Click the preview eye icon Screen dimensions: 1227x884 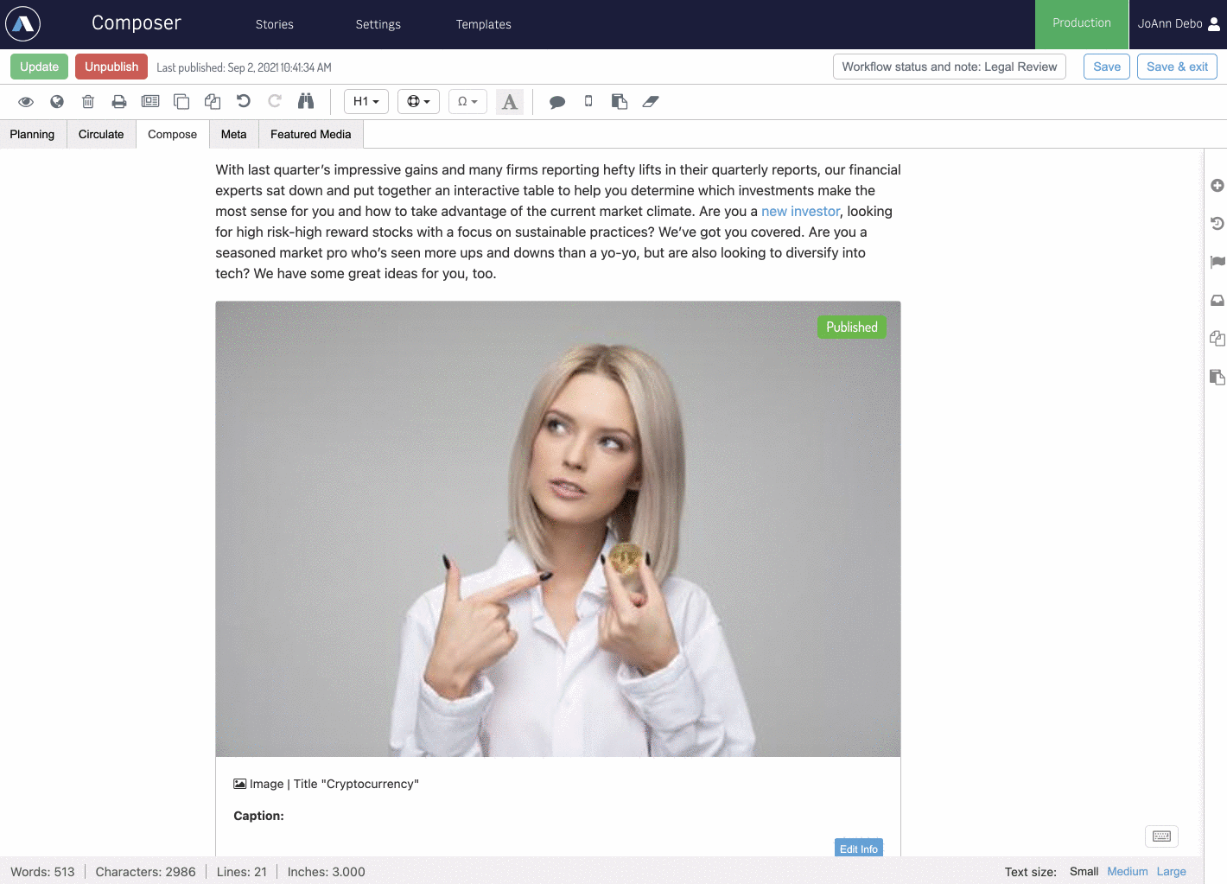26,102
